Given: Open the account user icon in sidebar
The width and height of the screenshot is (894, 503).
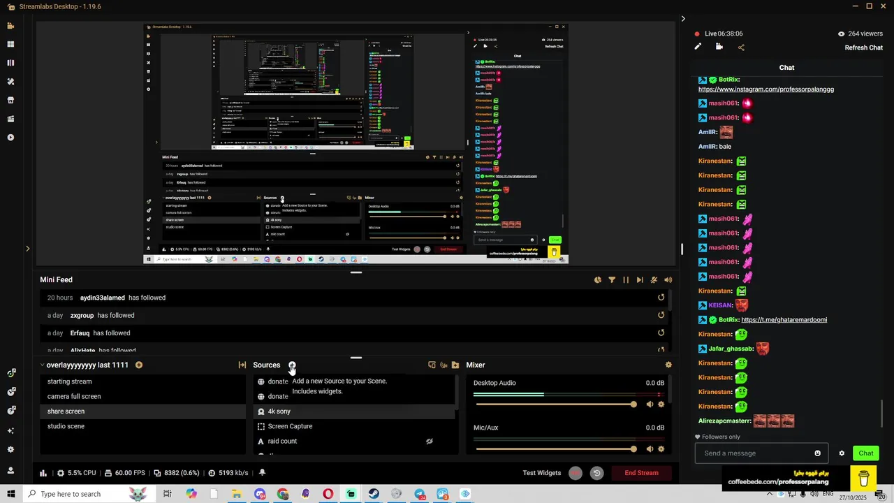Looking at the screenshot, I should coord(10,470).
